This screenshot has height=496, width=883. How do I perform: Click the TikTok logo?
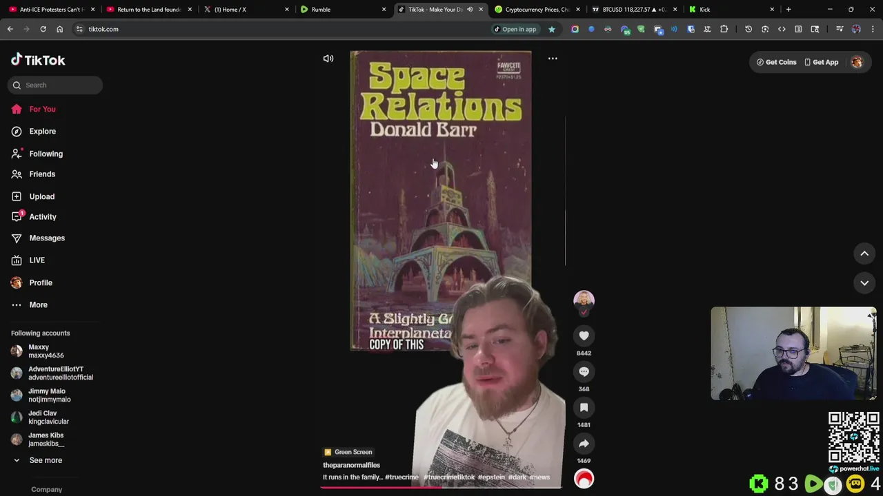[x=38, y=60]
